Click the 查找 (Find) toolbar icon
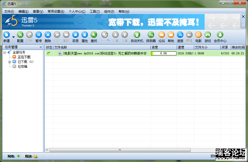 pyautogui.click(x=94, y=35)
